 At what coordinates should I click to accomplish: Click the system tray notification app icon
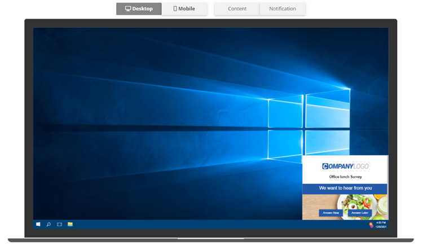pyautogui.click(x=371, y=225)
